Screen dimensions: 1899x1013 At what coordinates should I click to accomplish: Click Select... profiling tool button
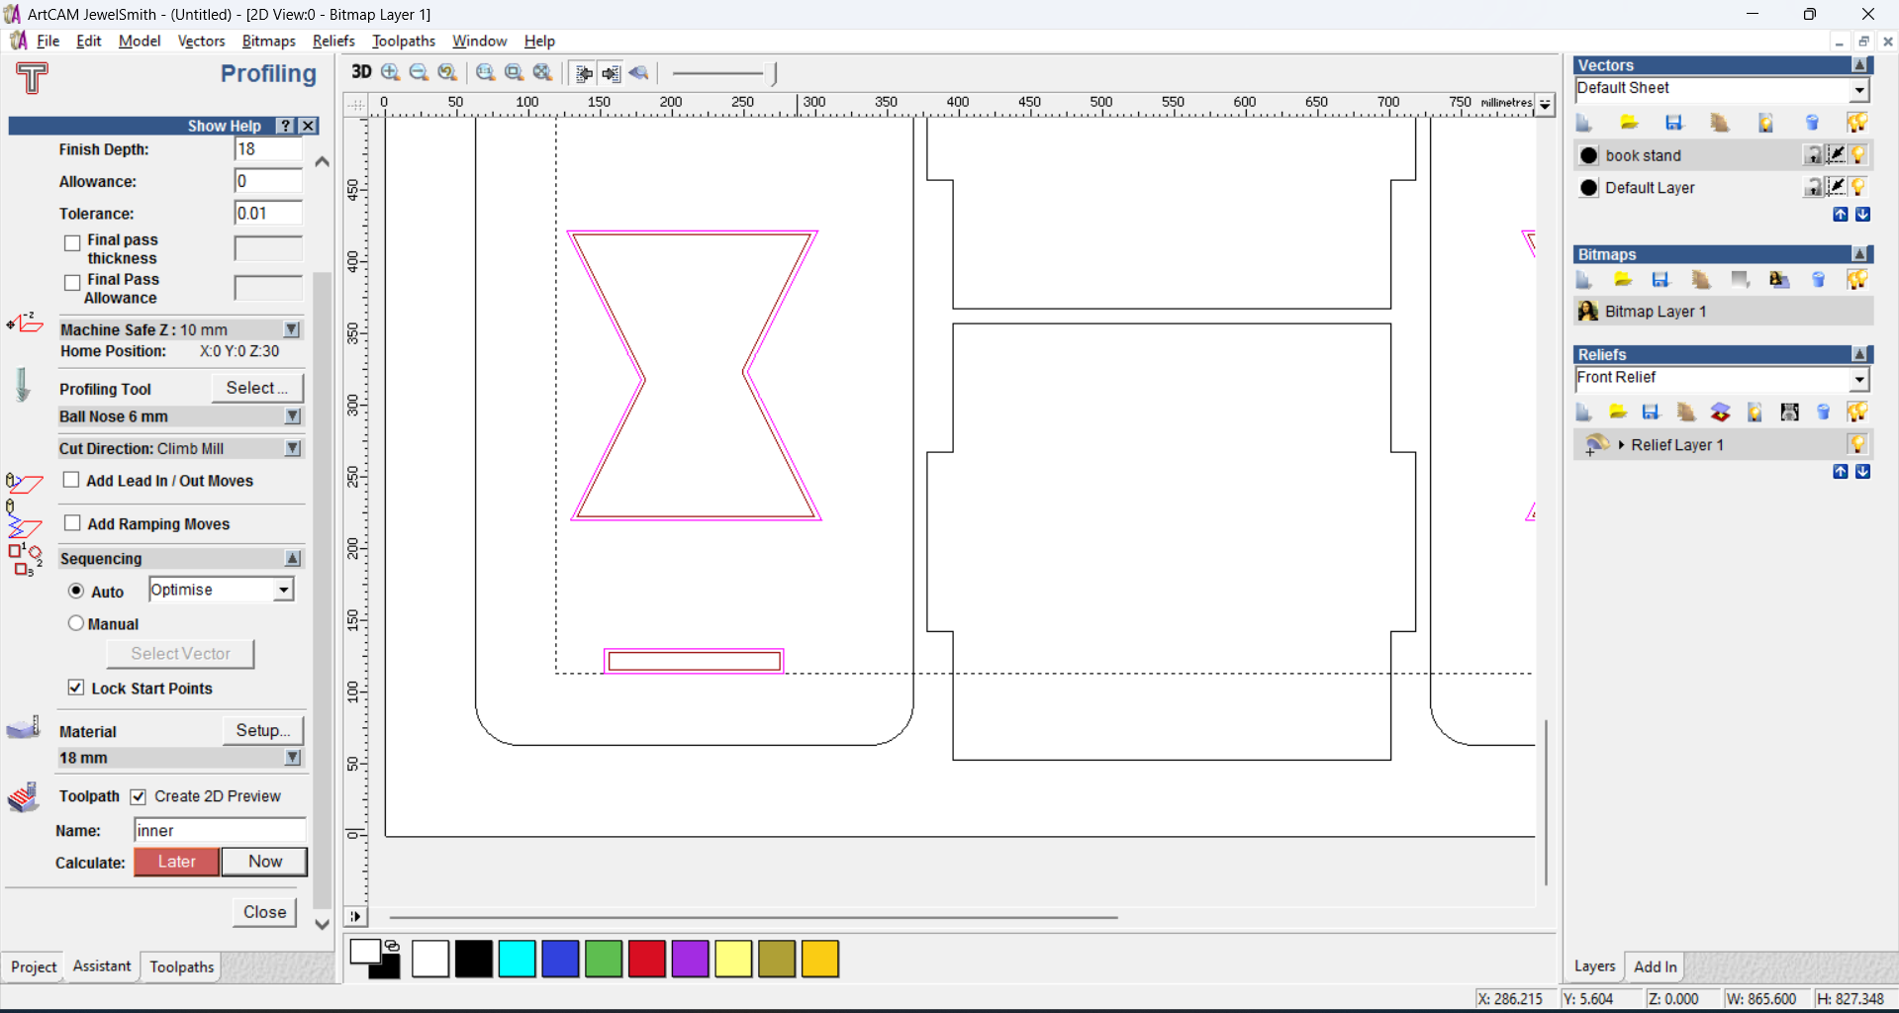(x=256, y=388)
